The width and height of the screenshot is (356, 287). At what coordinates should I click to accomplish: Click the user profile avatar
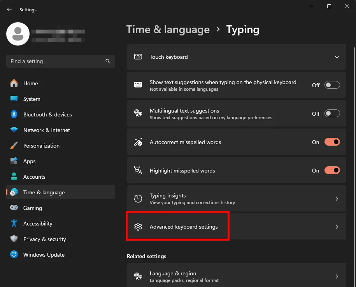[18, 34]
